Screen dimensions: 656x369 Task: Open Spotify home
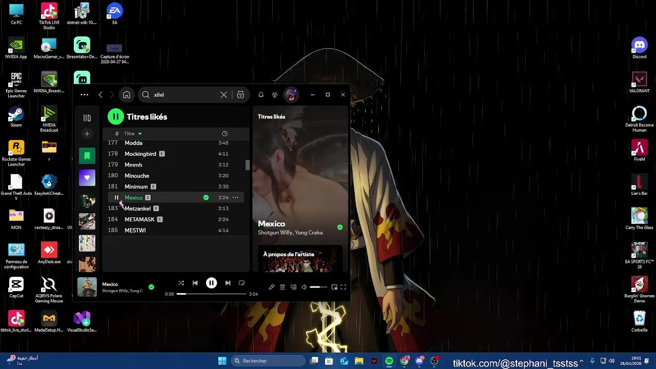[127, 95]
